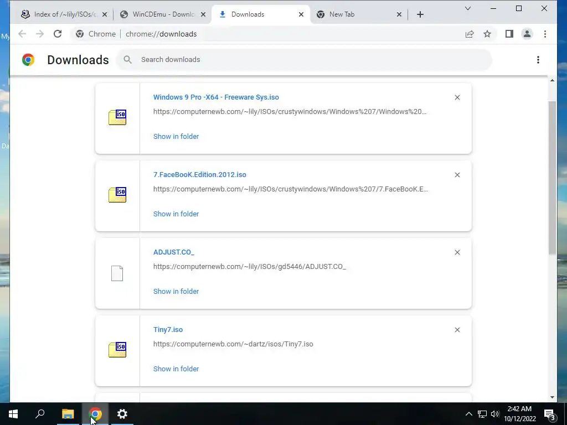Show Tiny7.iso in folder
Viewport: 567px width, 425px height.
176,369
